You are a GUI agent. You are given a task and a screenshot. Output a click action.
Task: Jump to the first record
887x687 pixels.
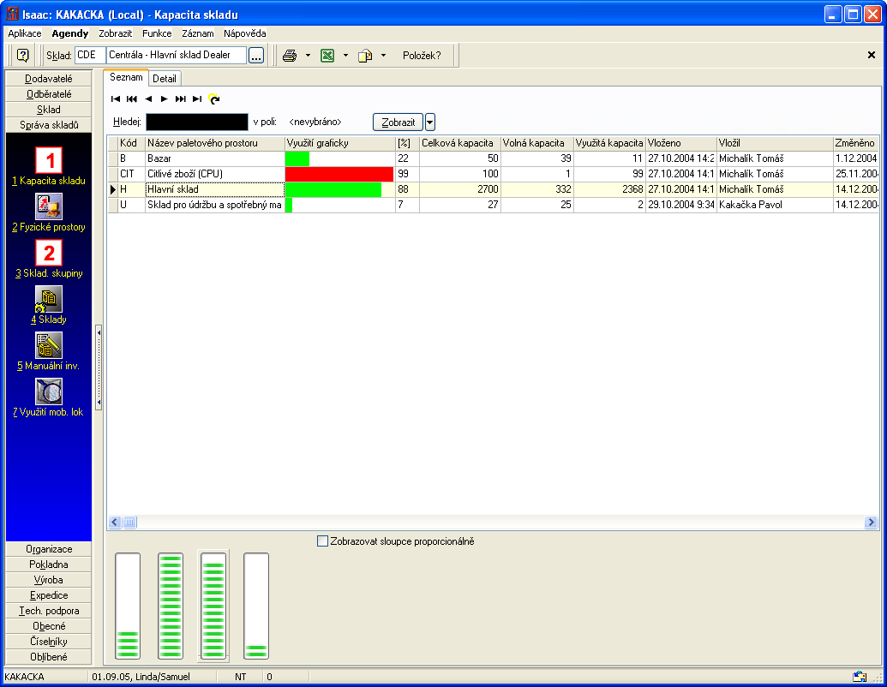tap(116, 99)
